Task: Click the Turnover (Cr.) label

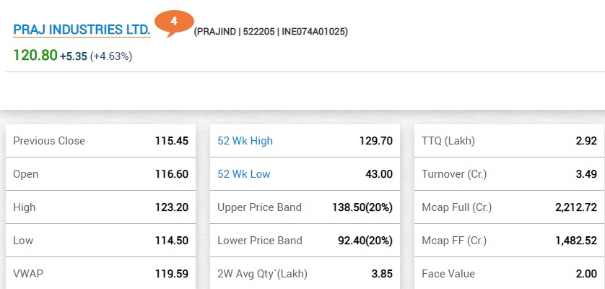Action: (455, 174)
